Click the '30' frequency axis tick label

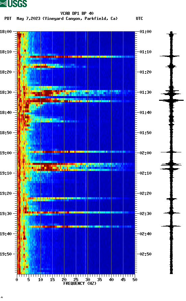(88, 280)
